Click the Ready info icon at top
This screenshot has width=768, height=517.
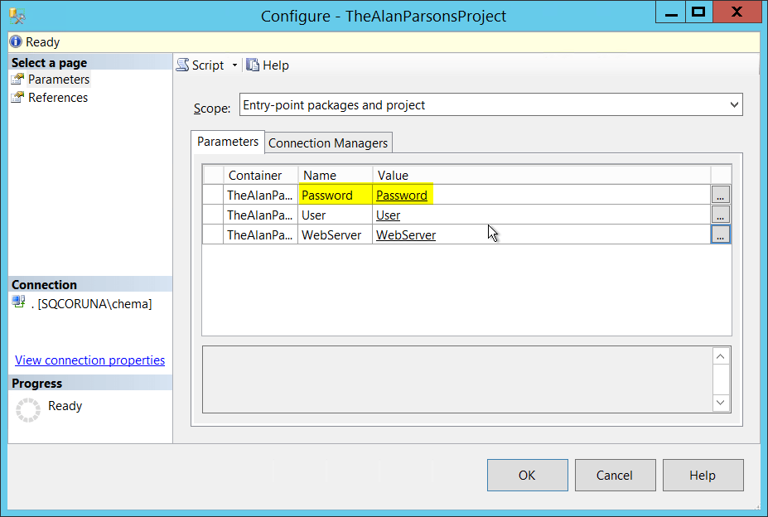pos(15,41)
